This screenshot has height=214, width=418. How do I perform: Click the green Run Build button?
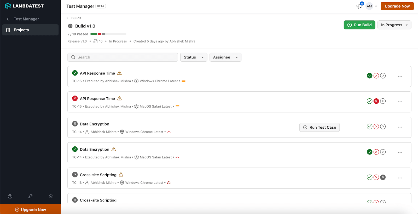[359, 25]
